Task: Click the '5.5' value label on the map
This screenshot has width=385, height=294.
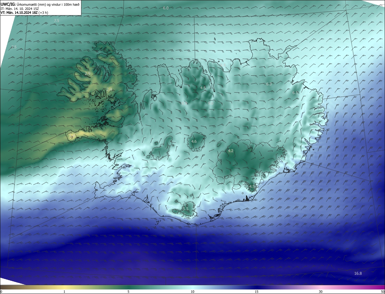Action: 186,209
